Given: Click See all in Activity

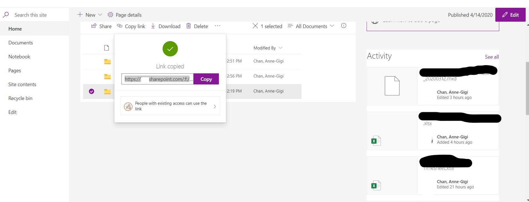Looking at the screenshot, I should (x=492, y=57).
